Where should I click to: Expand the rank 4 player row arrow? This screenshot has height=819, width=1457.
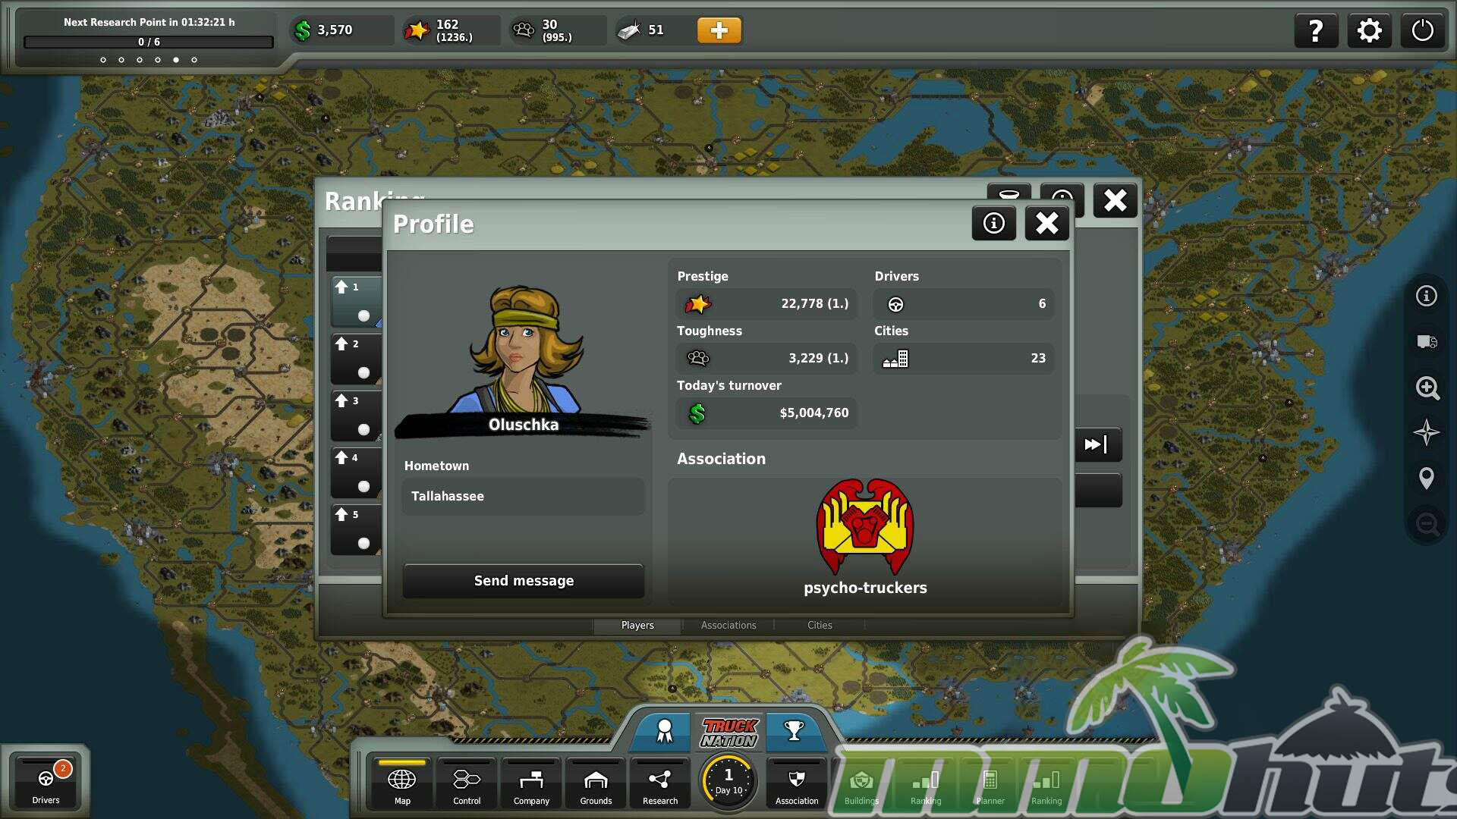tap(341, 457)
